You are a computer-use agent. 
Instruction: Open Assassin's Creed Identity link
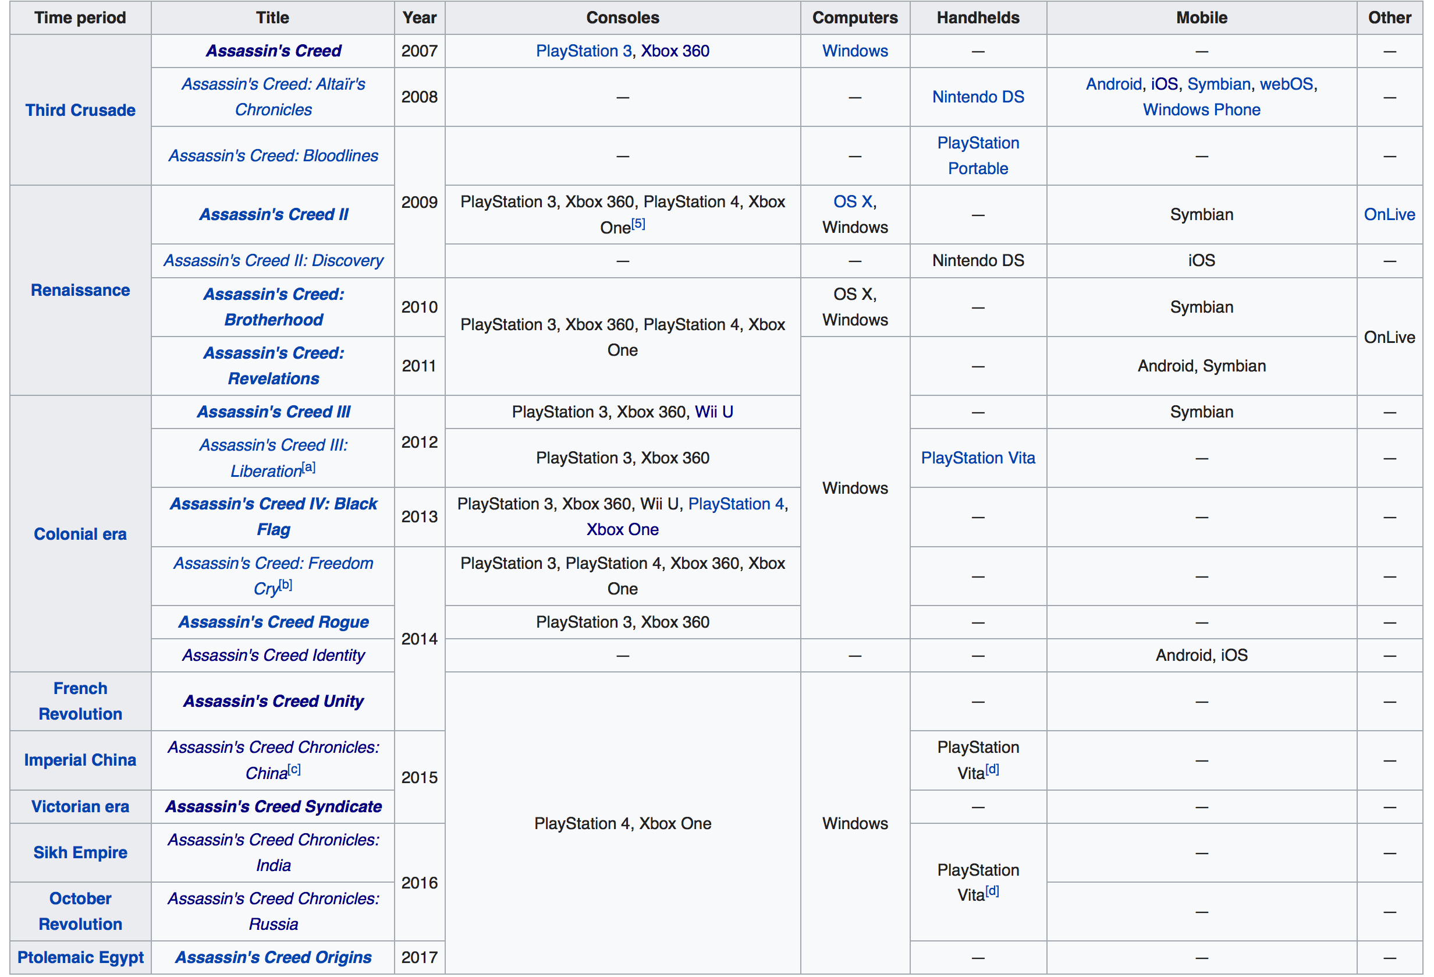(x=274, y=655)
